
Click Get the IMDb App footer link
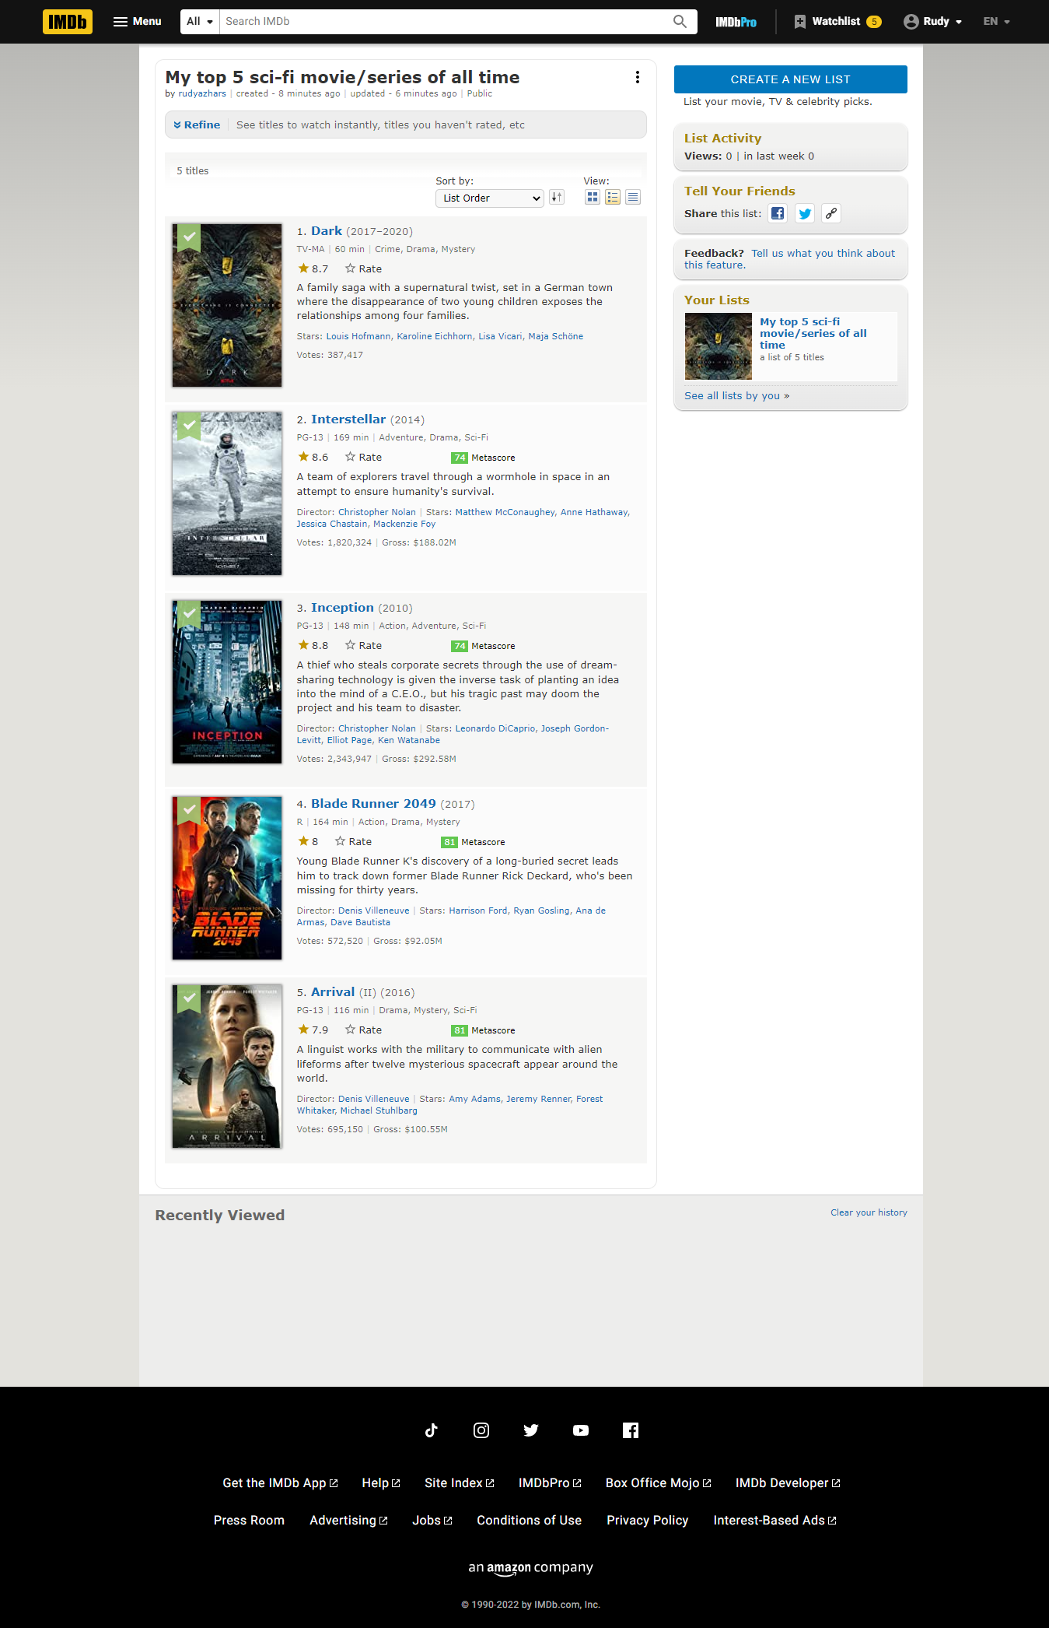click(280, 1483)
